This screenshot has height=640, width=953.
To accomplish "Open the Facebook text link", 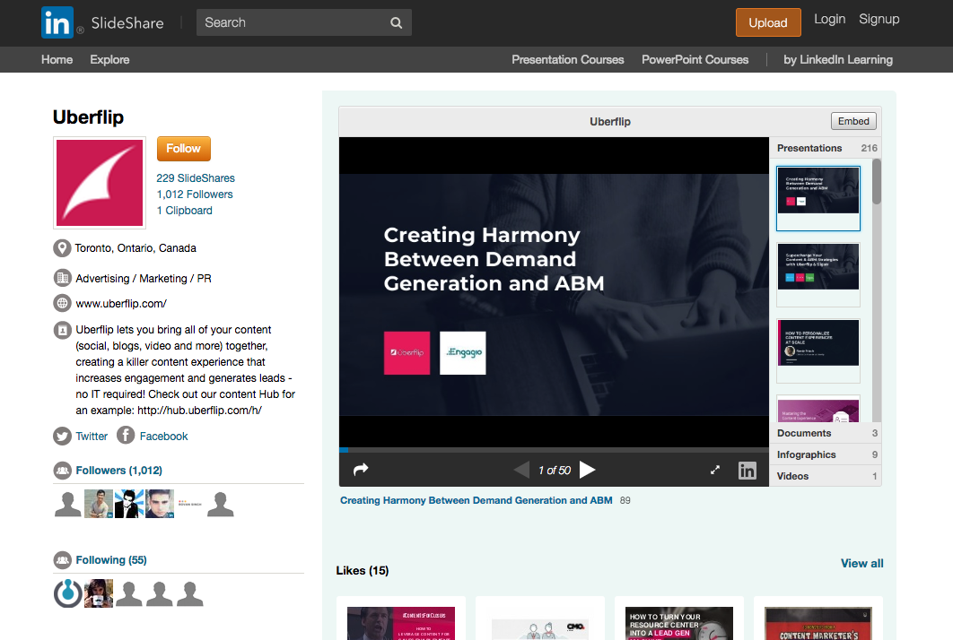I will [163, 436].
